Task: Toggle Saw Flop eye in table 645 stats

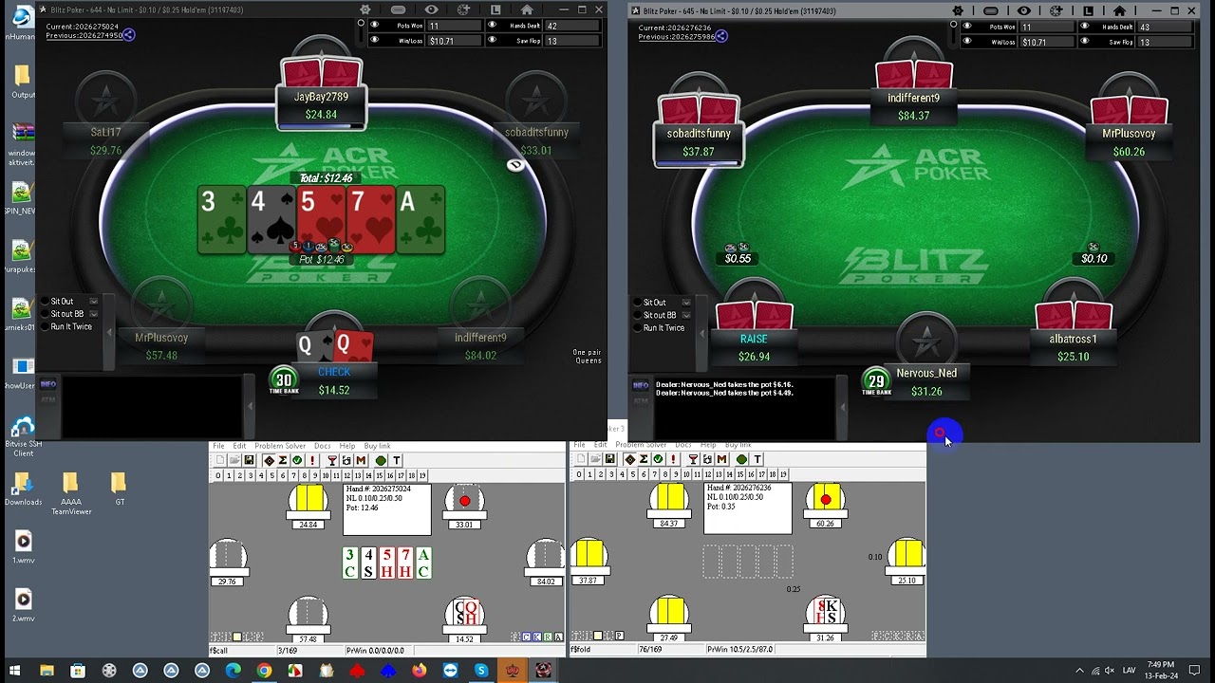Action: 1083,42
